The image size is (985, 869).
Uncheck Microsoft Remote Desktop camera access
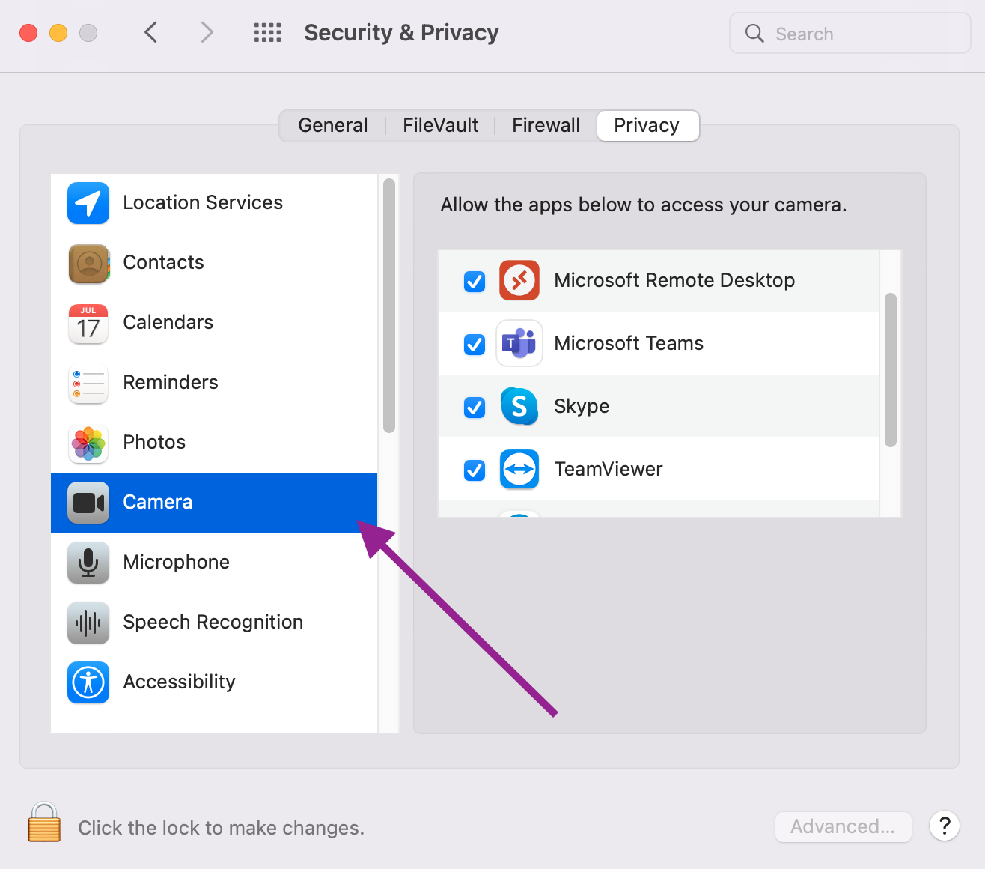coord(475,281)
